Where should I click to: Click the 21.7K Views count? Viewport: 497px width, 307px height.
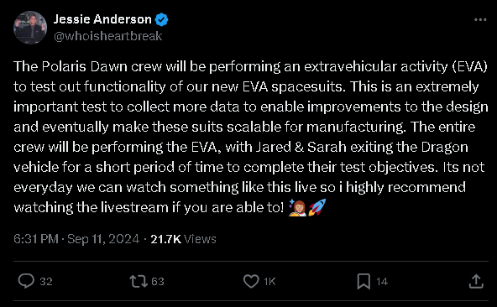pos(183,239)
